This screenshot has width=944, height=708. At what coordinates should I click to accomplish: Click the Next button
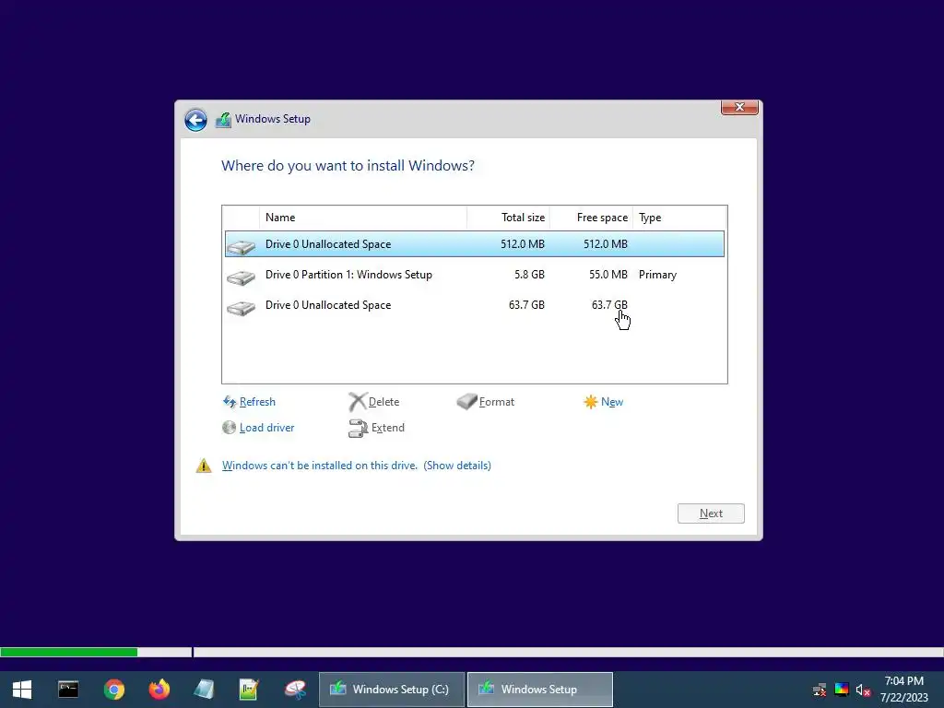(711, 513)
